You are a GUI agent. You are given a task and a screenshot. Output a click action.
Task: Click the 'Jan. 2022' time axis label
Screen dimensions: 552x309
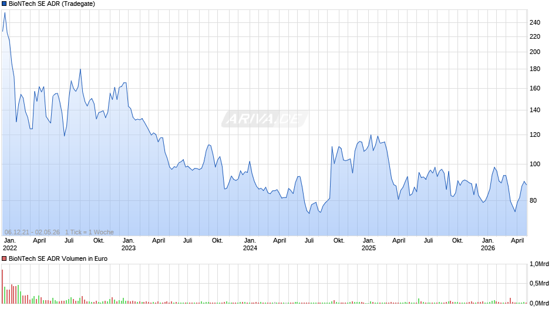(9, 244)
